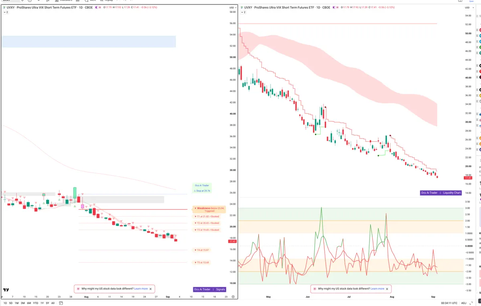The height and width of the screenshot is (306, 481).
Task: Close the right chart data notice banner
Action: coord(387,289)
